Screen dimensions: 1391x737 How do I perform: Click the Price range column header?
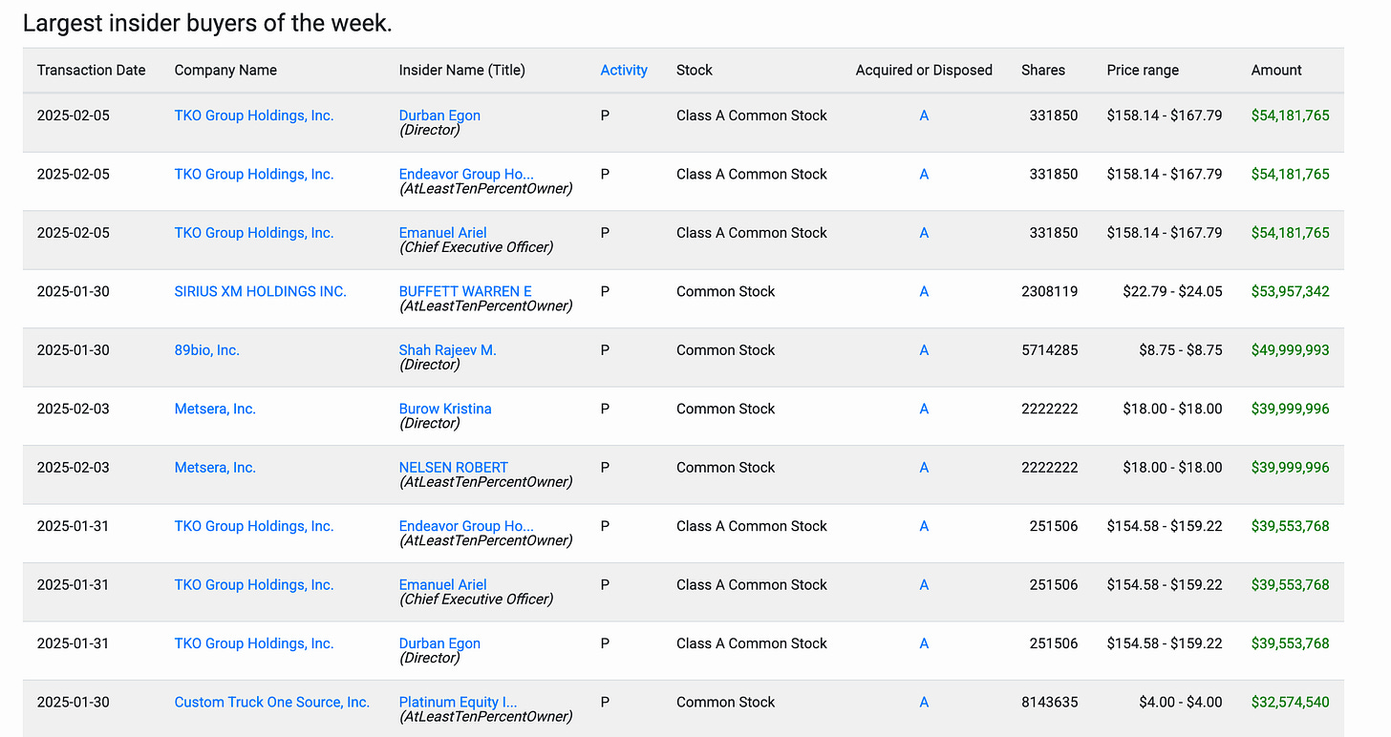[x=1143, y=70]
